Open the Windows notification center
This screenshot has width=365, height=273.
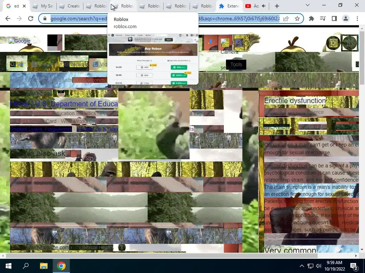coord(354,266)
